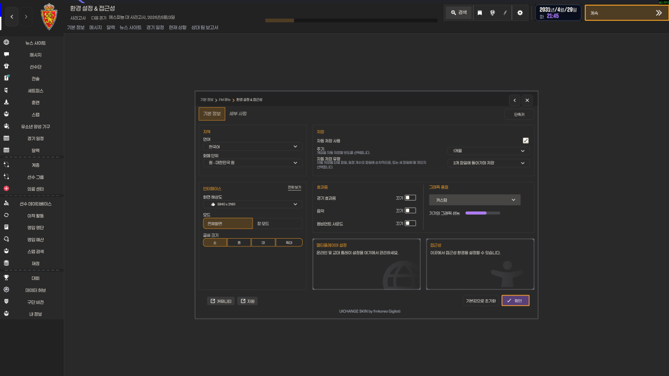Switch to the dialog's 기본 정보 tab
669x376 pixels.
pyautogui.click(x=212, y=114)
